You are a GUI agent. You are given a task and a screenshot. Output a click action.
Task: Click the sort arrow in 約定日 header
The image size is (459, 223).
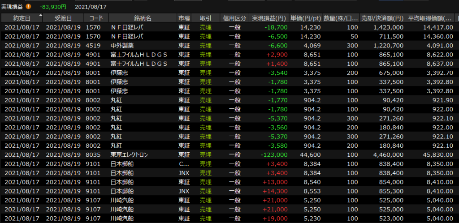coord(41,15)
